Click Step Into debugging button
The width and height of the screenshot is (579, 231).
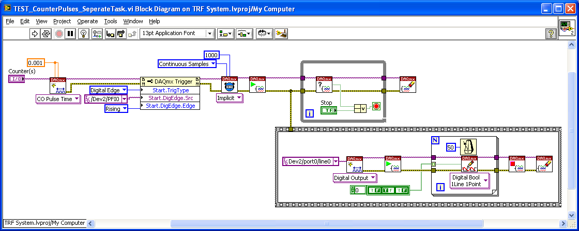pyautogui.click(x=110, y=34)
